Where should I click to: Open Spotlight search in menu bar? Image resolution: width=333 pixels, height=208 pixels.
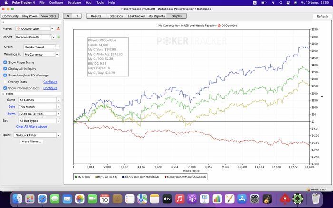click(281, 3)
